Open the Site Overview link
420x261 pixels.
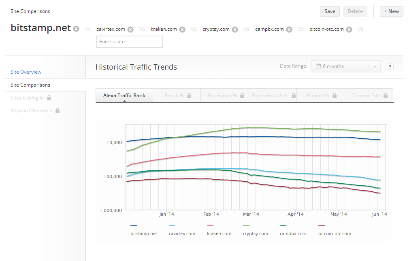tap(26, 72)
